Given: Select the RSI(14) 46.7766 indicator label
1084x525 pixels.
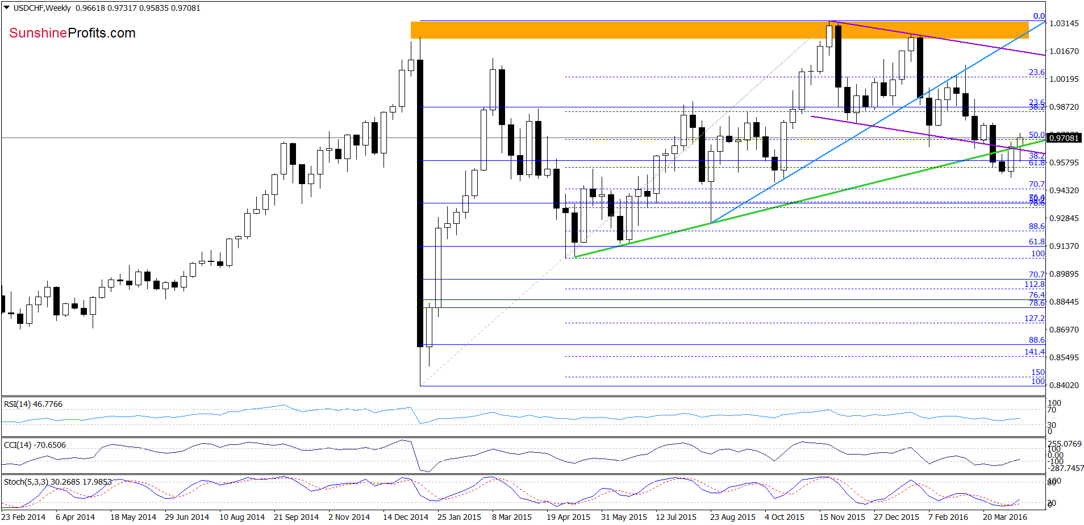Looking at the screenshot, I should 33,404.
